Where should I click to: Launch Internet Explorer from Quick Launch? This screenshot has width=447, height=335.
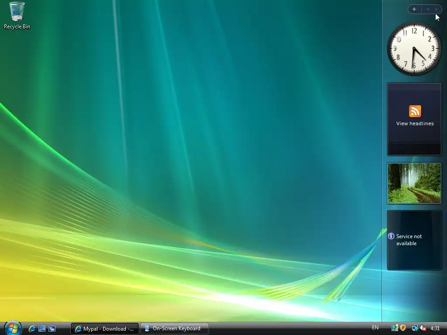coord(32,328)
